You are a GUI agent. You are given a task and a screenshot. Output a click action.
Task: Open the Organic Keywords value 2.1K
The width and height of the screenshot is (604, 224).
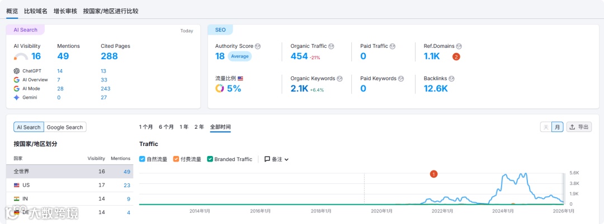pyautogui.click(x=299, y=89)
